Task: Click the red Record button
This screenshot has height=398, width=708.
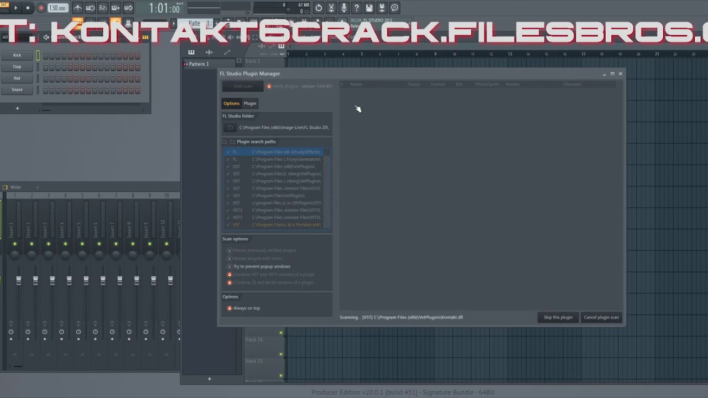Action: point(41,8)
